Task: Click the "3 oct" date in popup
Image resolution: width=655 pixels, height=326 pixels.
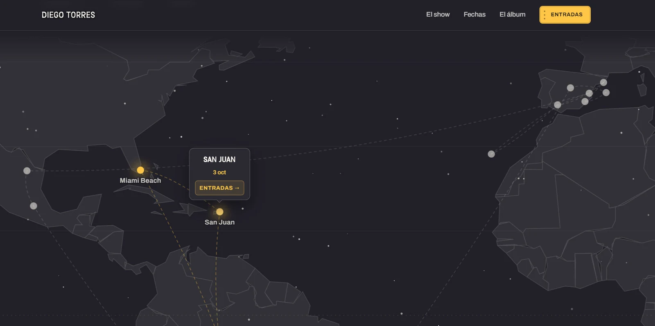Action: 219,172
